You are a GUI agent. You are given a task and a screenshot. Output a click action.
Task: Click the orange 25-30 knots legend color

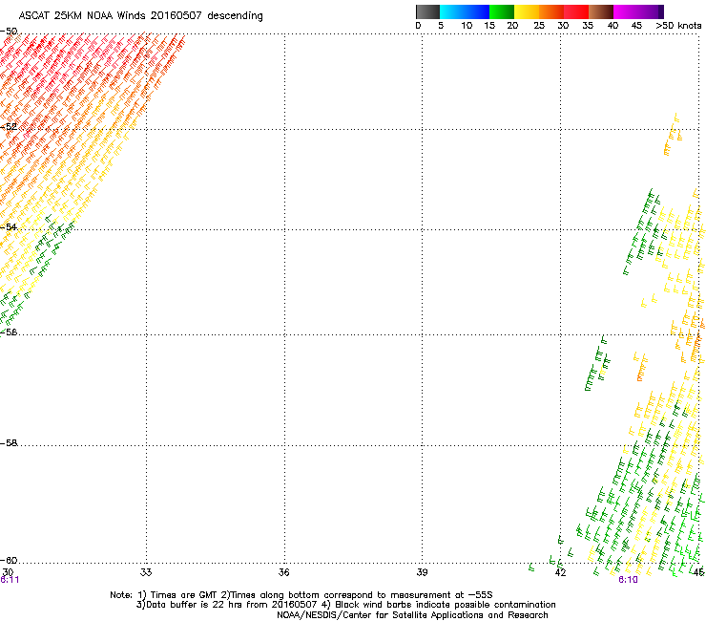coord(551,11)
